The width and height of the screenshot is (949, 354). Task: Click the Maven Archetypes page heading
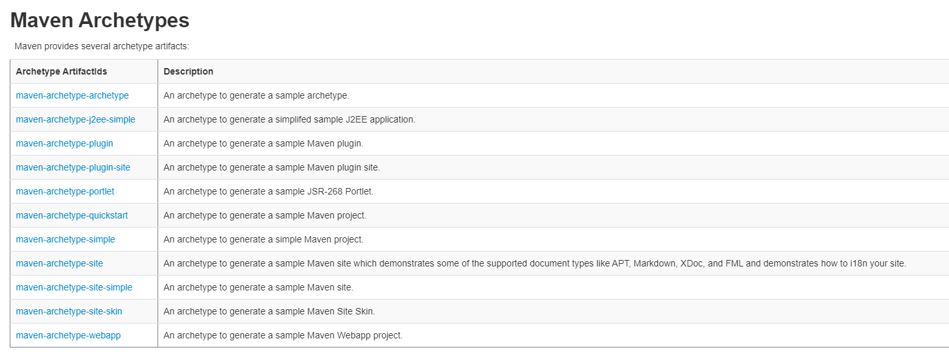pos(100,20)
